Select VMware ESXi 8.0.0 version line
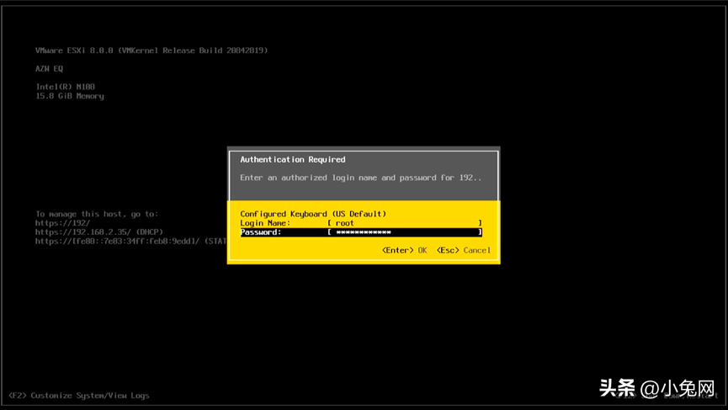Viewport: 728px width, 410px height. [x=151, y=51]
